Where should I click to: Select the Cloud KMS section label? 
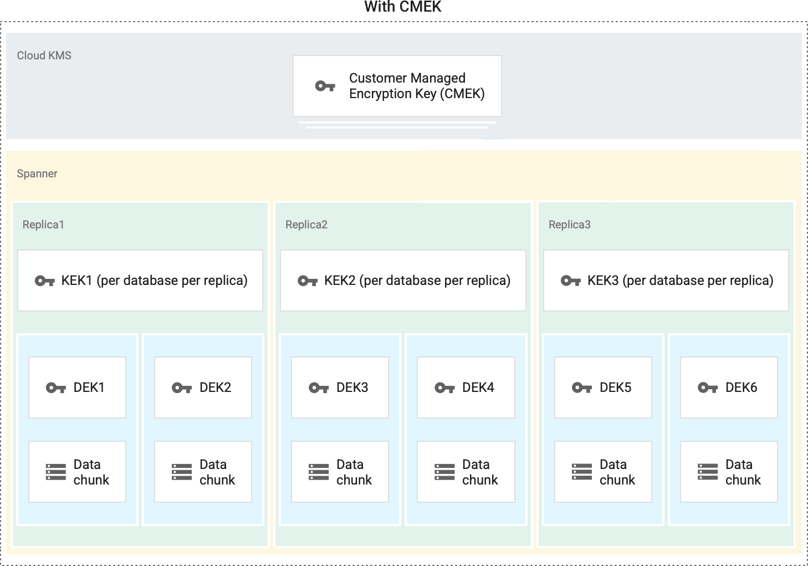coord(44,55)
